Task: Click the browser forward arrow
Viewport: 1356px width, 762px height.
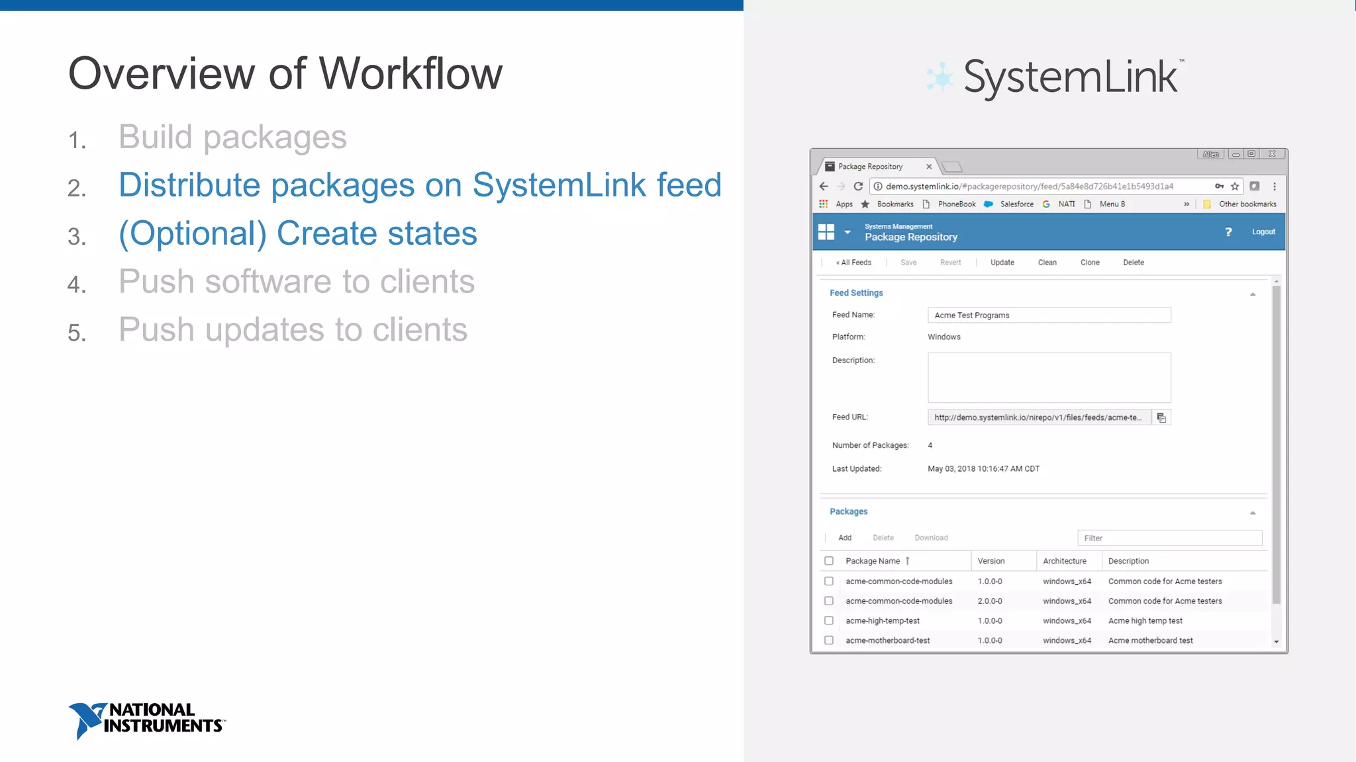Action: [x=841, y=187]
